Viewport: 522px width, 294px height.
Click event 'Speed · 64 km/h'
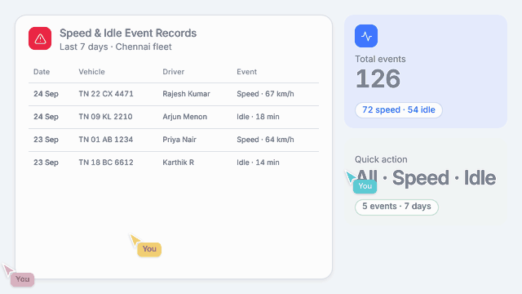pos(265,140)
